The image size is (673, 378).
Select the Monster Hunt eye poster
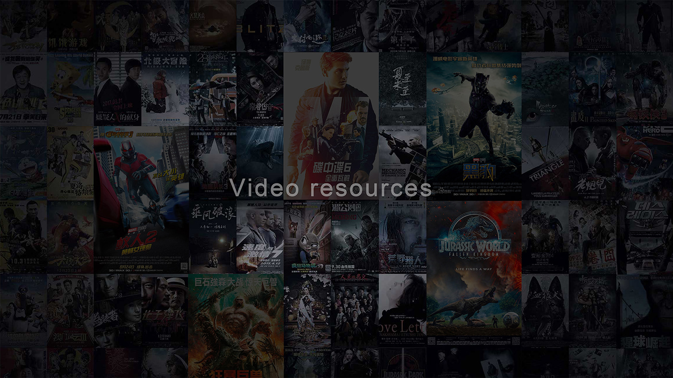click(x=545, y=89)
